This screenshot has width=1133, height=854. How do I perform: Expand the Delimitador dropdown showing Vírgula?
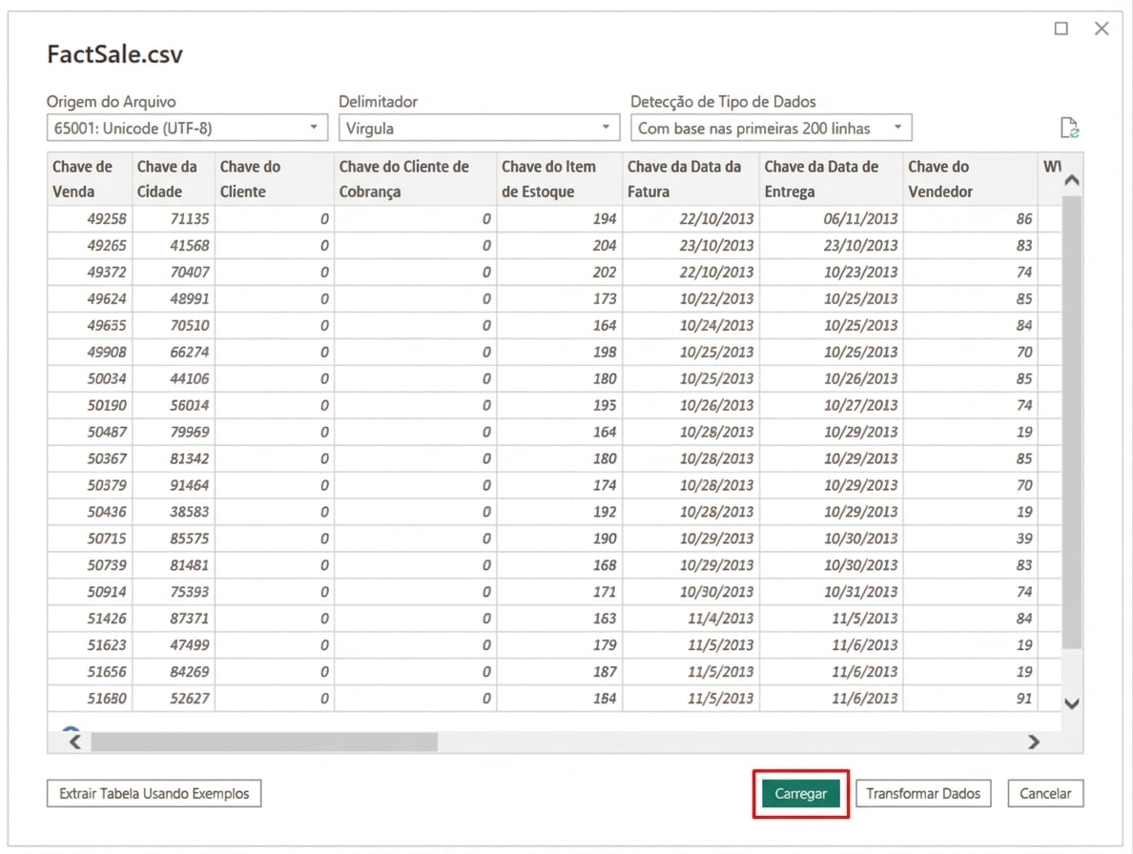479,128
